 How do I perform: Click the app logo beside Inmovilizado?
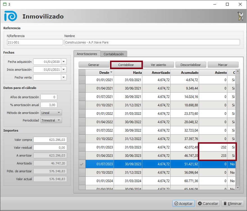(11, 17)
